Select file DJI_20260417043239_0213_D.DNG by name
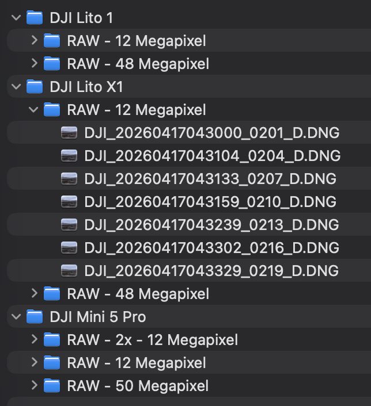This screenshot has height=406, width=371. 211,225
